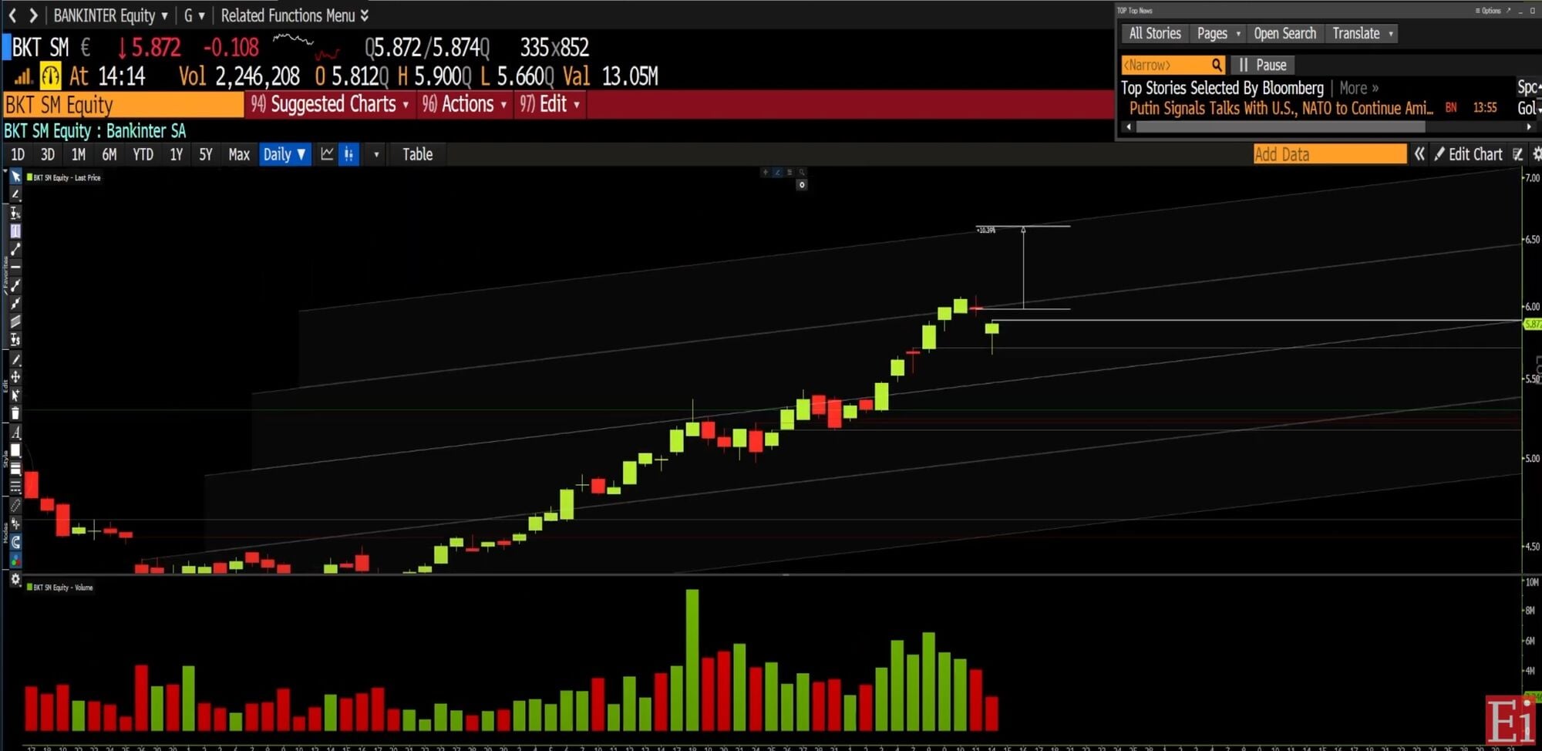Screen dimensions: 1542x751
Task: Click the Narrow search field
Action: coord(1173,65)
